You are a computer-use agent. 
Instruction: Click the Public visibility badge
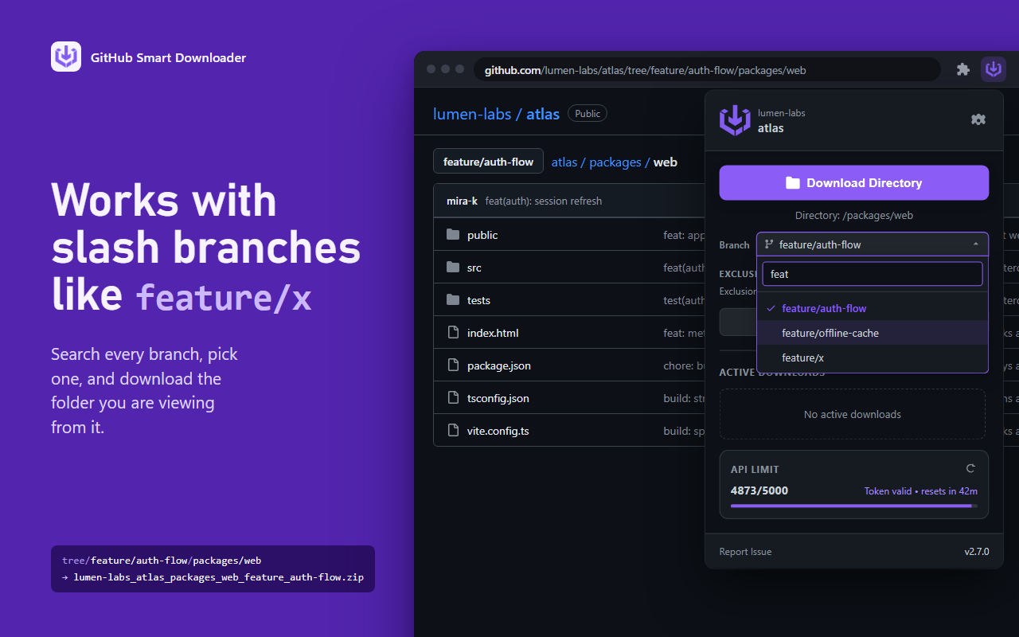click(588, 114)
